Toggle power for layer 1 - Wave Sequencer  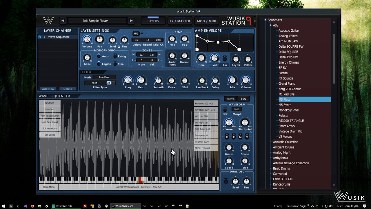click(x=40, y=37)
